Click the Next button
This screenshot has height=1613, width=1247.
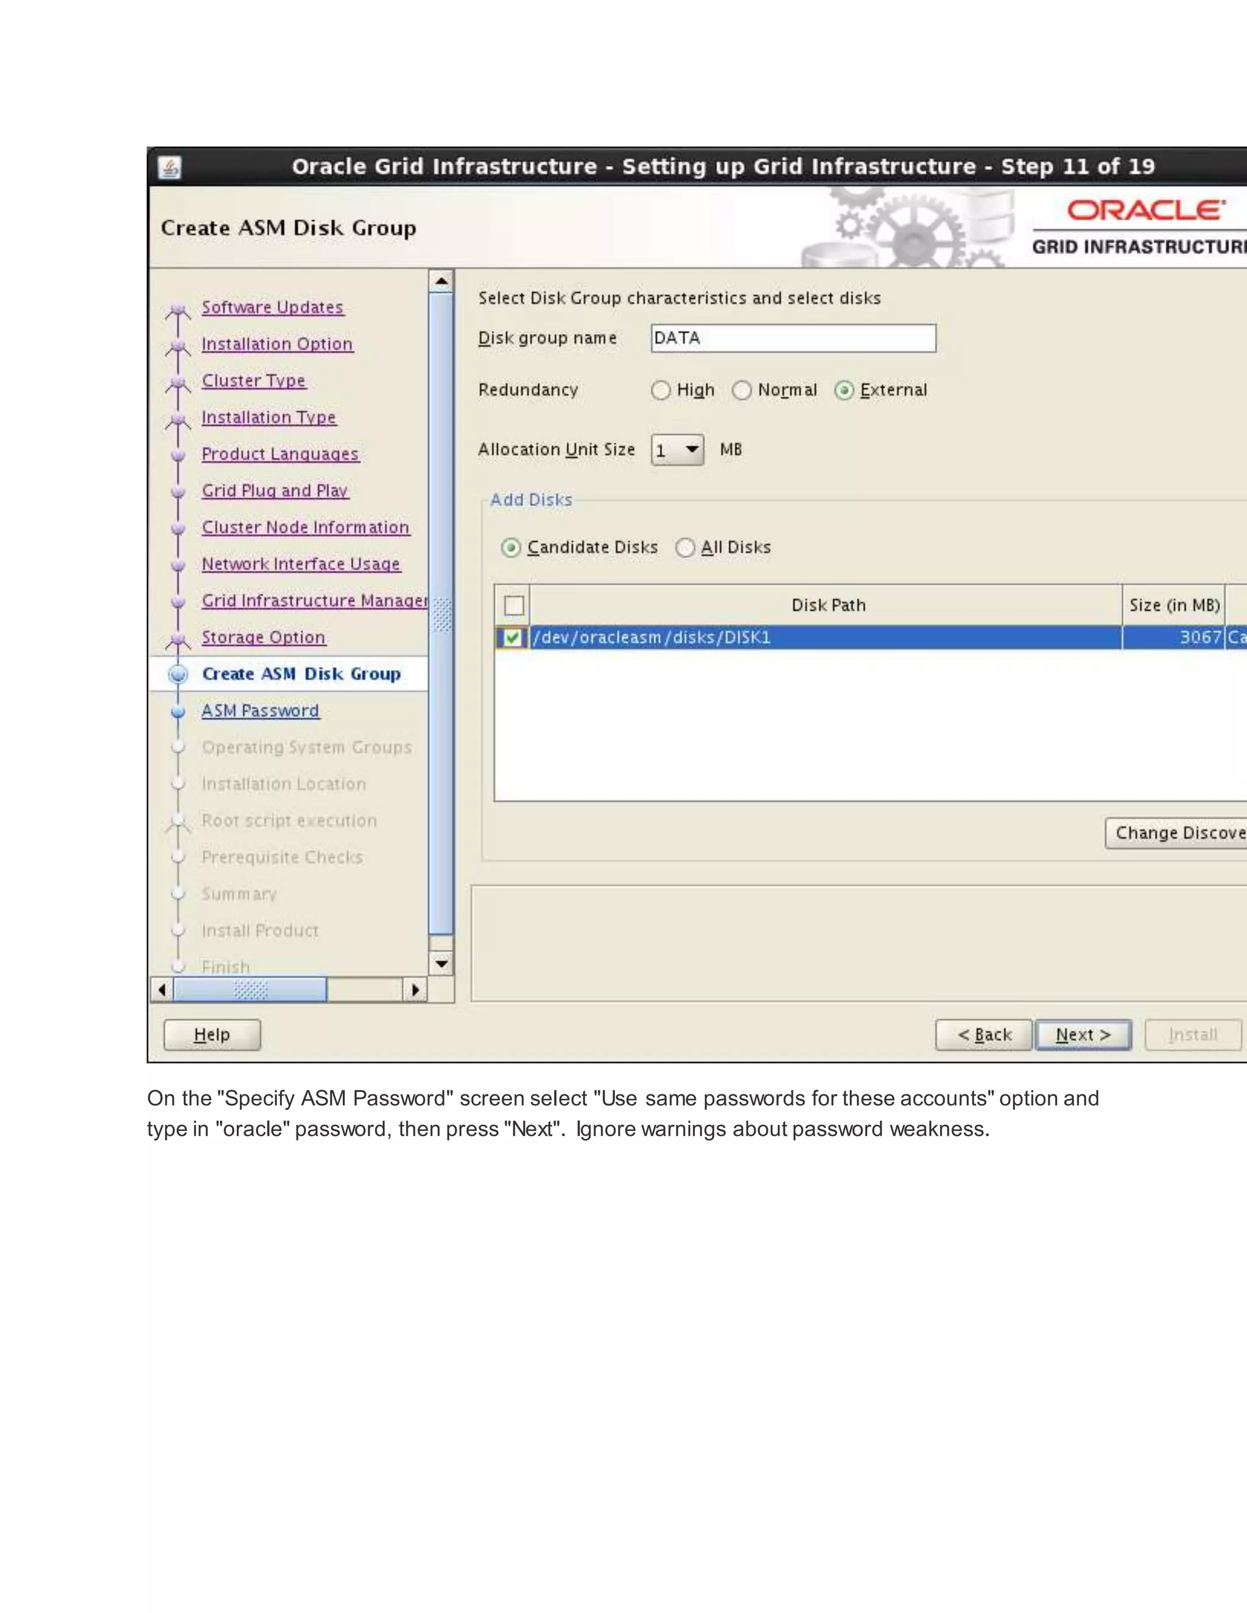(x=1083, y=1035)
